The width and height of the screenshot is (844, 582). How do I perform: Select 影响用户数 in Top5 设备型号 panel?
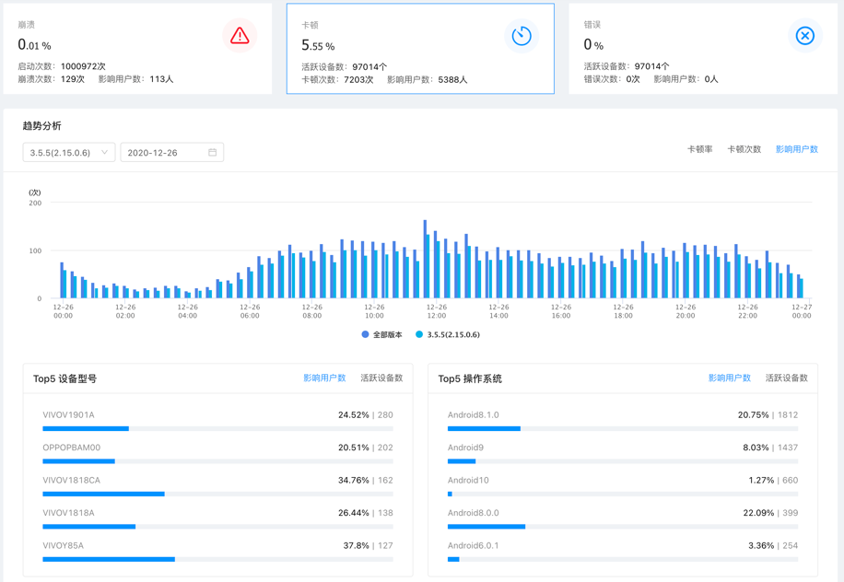pos(324,378)
